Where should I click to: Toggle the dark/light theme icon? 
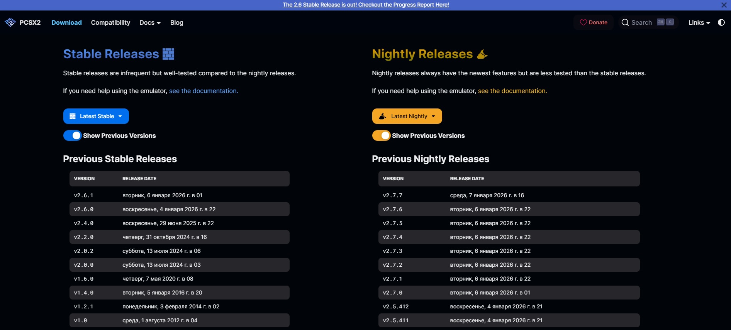(721, 22)
